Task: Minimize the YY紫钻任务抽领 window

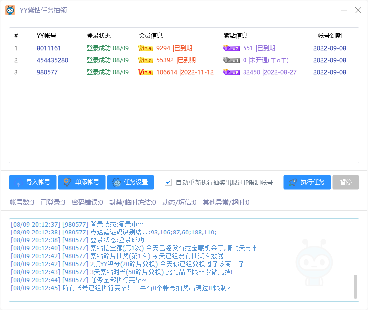Action: click(x=344, y=10)
